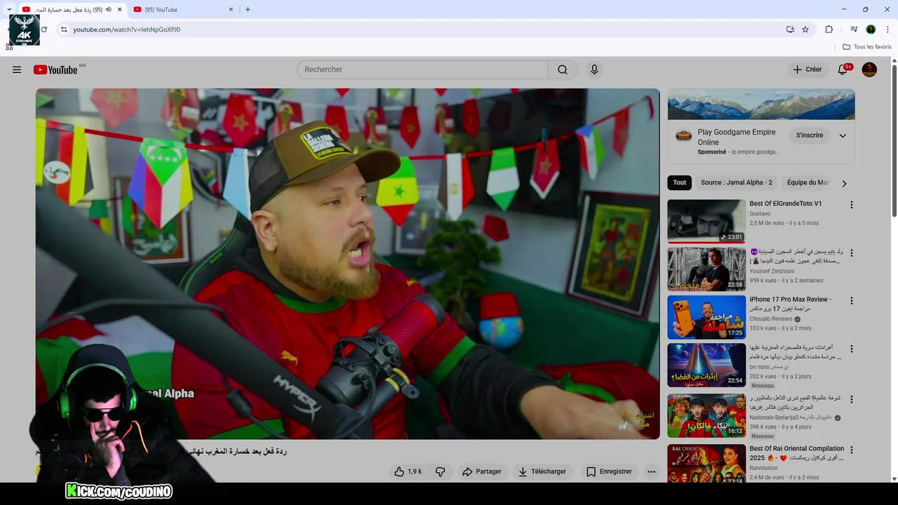
Task: Close the second '(95) YouTube' tab
Action: [231, 9]
